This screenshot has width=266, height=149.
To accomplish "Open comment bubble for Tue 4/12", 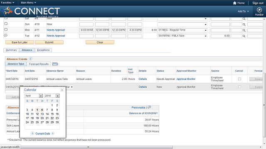I will (x=6, y=36).
